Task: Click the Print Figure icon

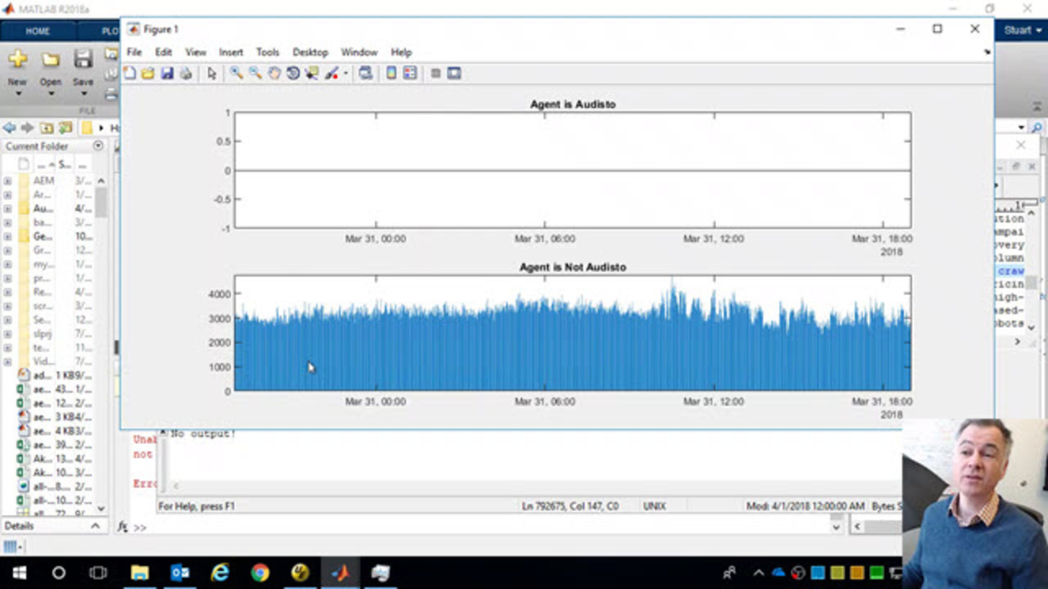Action: coord(186,74)
